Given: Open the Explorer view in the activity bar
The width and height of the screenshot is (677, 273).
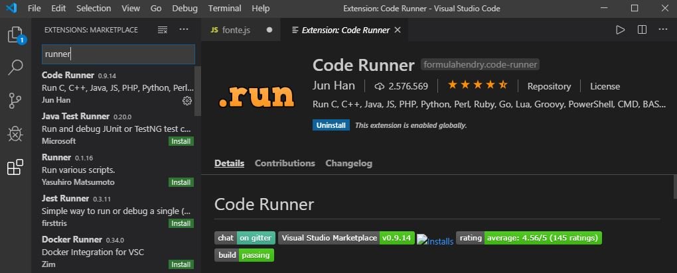Looking at the screenshot, I should [x=15, y=35].
